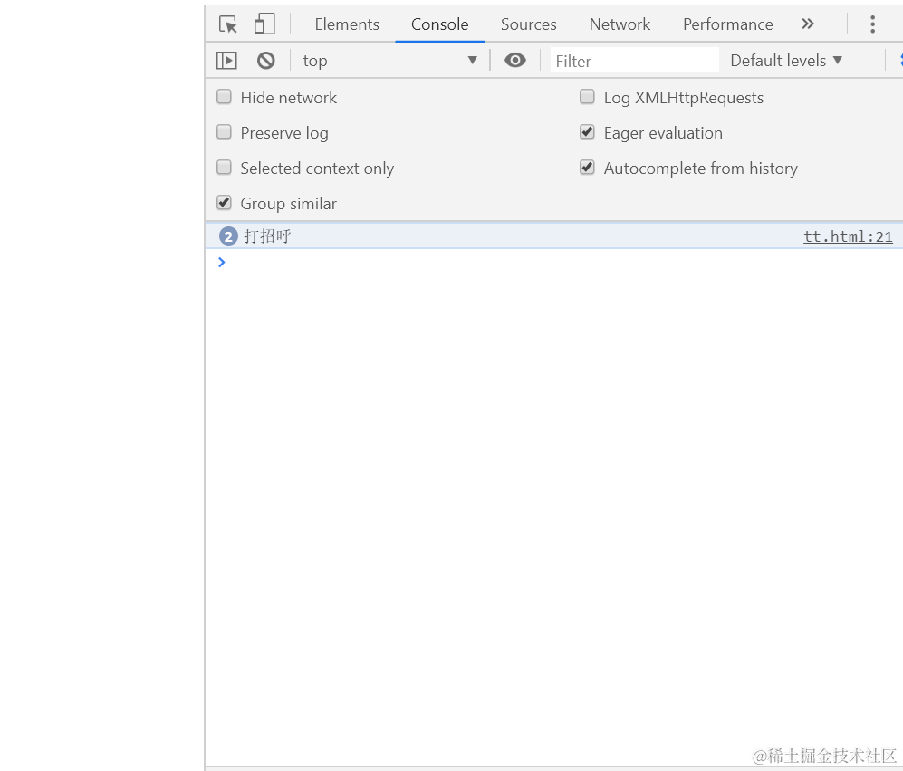Toggle the device toolbar icon

264,24
